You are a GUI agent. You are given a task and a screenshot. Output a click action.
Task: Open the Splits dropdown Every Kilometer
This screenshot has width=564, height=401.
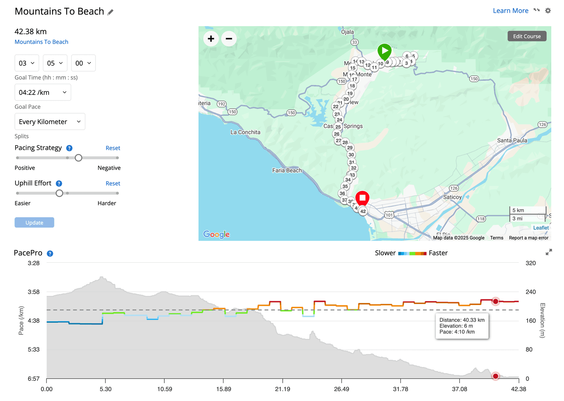(x=50, y=122)
